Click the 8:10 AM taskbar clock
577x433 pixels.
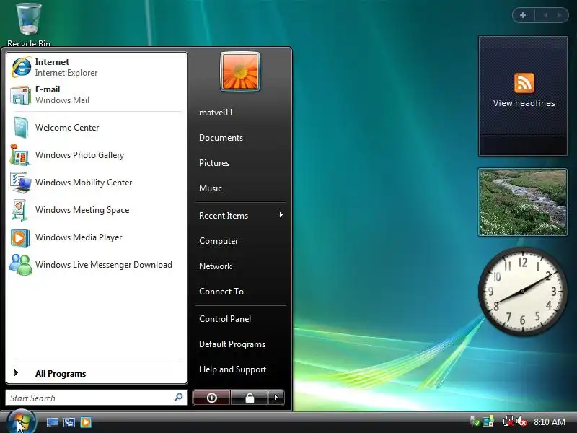[x=550, y=422]
